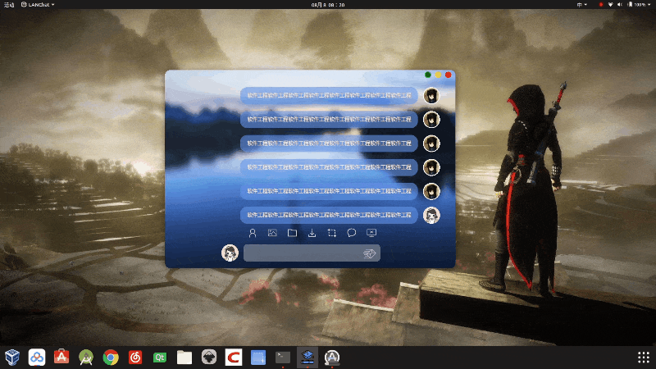Launch Android Studio from the dock
The height and width of the screenshot is (369, 656).
(86, 358)
